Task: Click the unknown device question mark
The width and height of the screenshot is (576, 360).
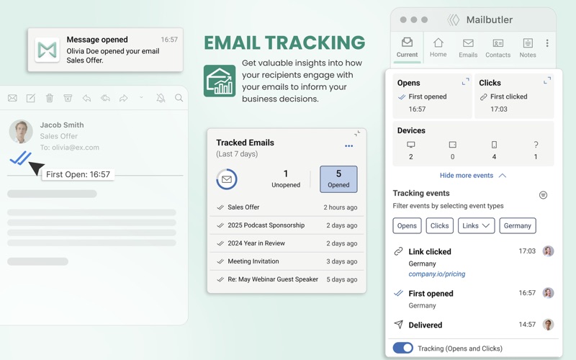Action: (x=536, y=145)
